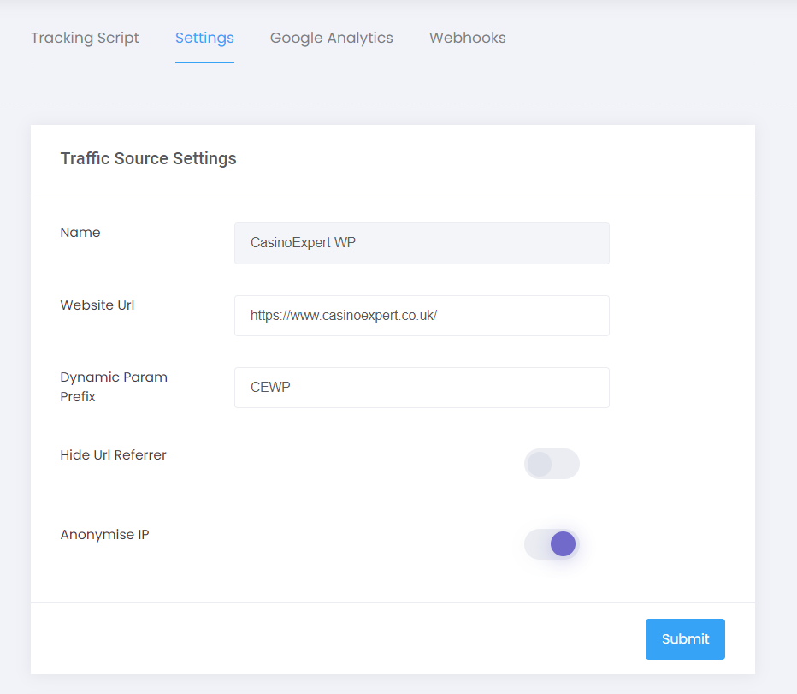Click the Name field label
Image resolution: width=797 pixels, height=694 pixels.
tap(80, 233)
